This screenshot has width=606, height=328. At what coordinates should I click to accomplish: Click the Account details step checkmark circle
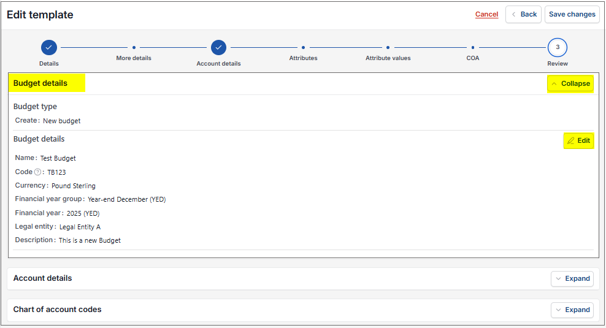(x=218, y=48)
